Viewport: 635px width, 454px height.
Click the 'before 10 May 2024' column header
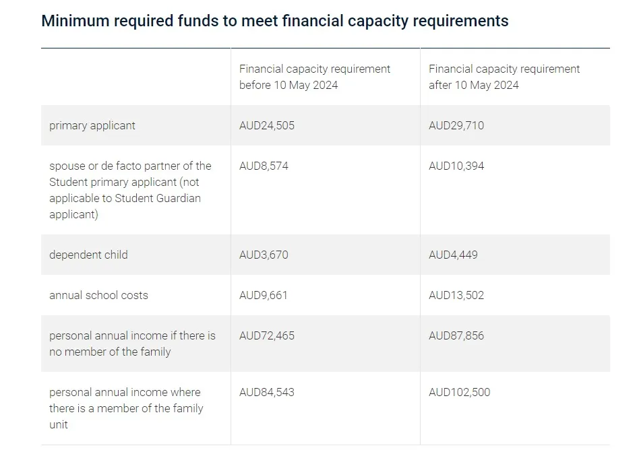(x=314, y=77)
